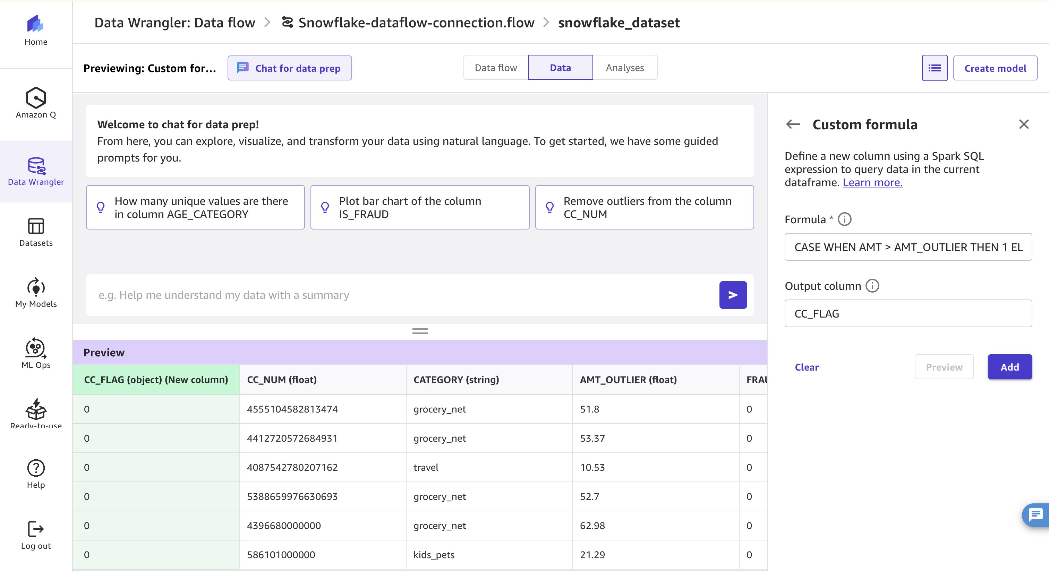Open Data Wrangler sidebar item

point(36,172)
